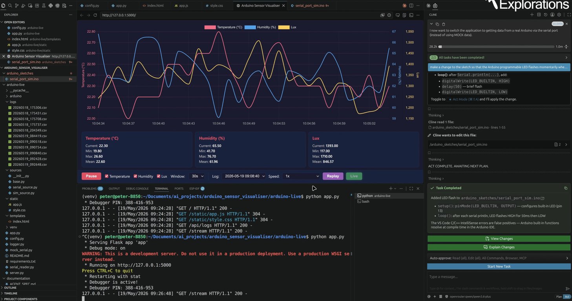Open the Testing flask icon
The width and height of the screenshot is (572, 301).
click(x=44, y=6)
